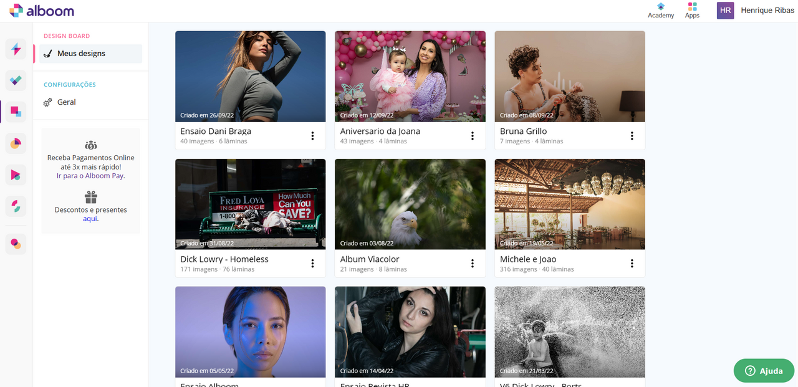Open the Apps grid in the header

point(692,11)
